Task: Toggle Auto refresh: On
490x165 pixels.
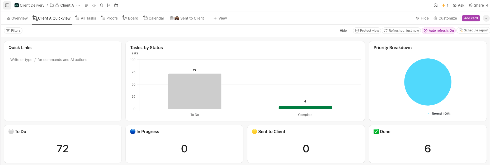Action: 439,31
